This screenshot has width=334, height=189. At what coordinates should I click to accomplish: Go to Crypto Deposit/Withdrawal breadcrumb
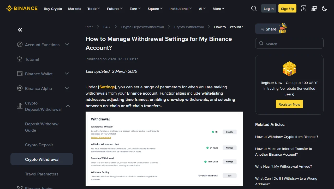point(142,27)
